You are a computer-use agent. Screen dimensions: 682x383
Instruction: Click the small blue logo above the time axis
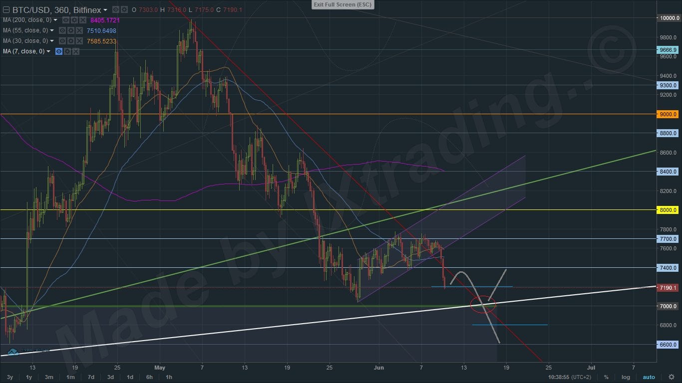point(13,352)
